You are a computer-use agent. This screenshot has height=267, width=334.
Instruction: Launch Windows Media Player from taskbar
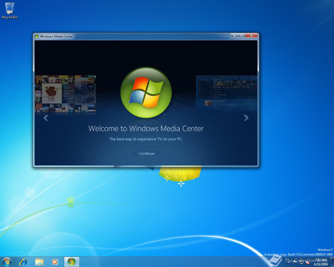tap(55, 262)
